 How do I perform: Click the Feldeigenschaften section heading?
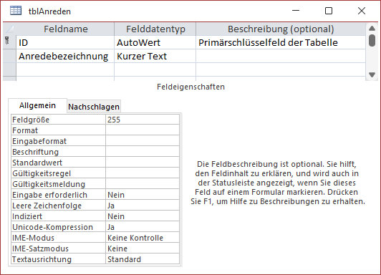coord(190,87)
